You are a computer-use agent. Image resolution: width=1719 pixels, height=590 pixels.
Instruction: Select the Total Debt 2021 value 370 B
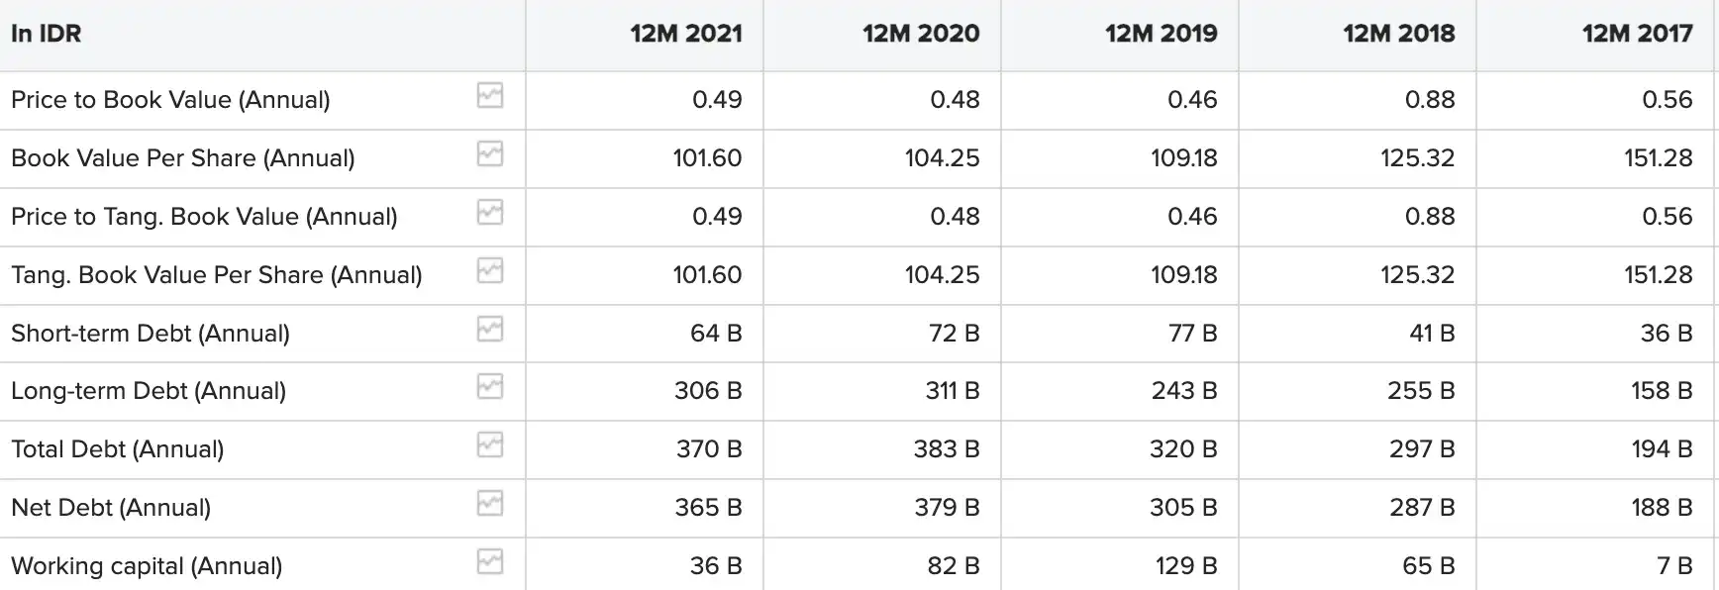tap(709, 449)
